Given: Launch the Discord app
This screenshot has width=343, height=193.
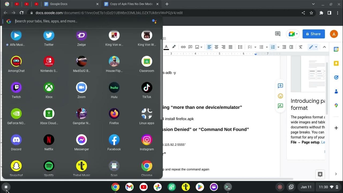Looking at the screenshot, I should coord(16,140).
